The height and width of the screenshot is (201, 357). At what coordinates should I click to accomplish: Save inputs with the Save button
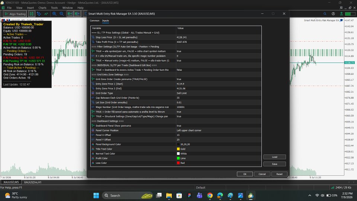pos(274,164)
